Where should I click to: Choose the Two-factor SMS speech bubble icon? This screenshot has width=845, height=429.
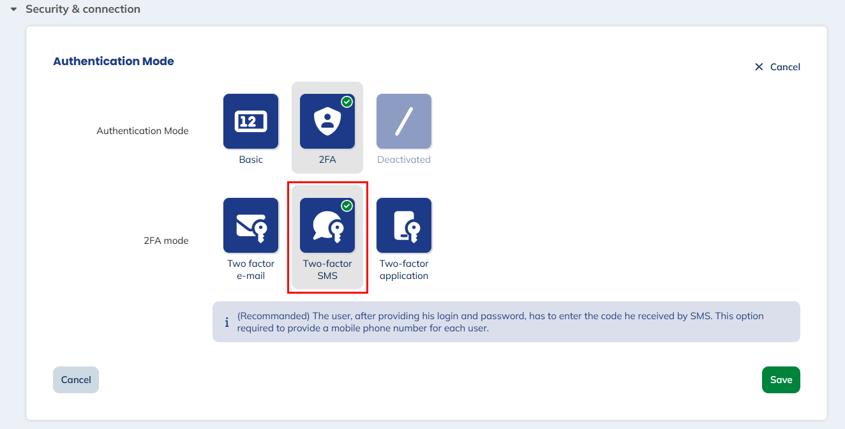click(x=327, y=225)
